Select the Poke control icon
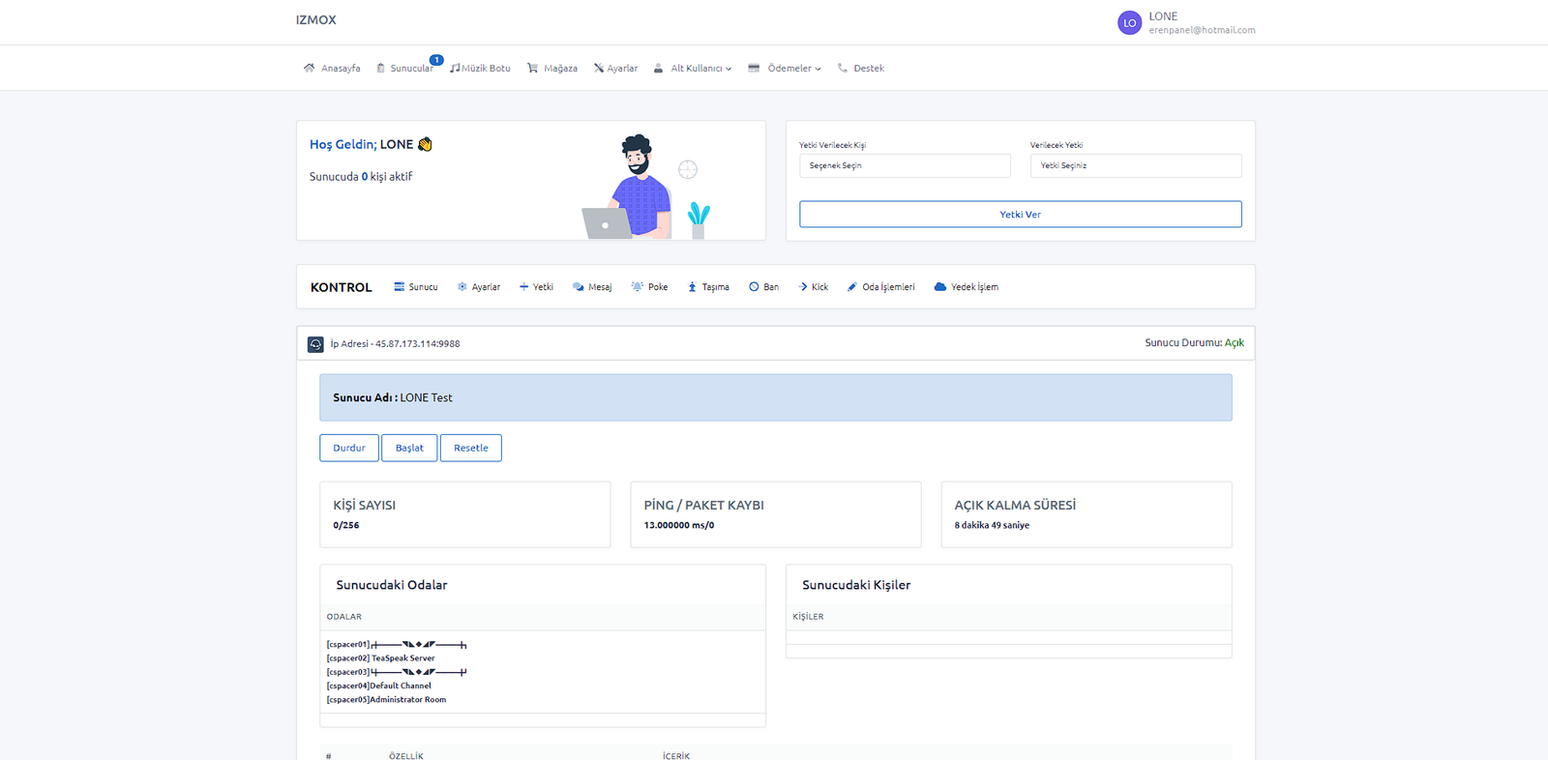This screenshot has height=760, width=1548. tap(637, 287)
